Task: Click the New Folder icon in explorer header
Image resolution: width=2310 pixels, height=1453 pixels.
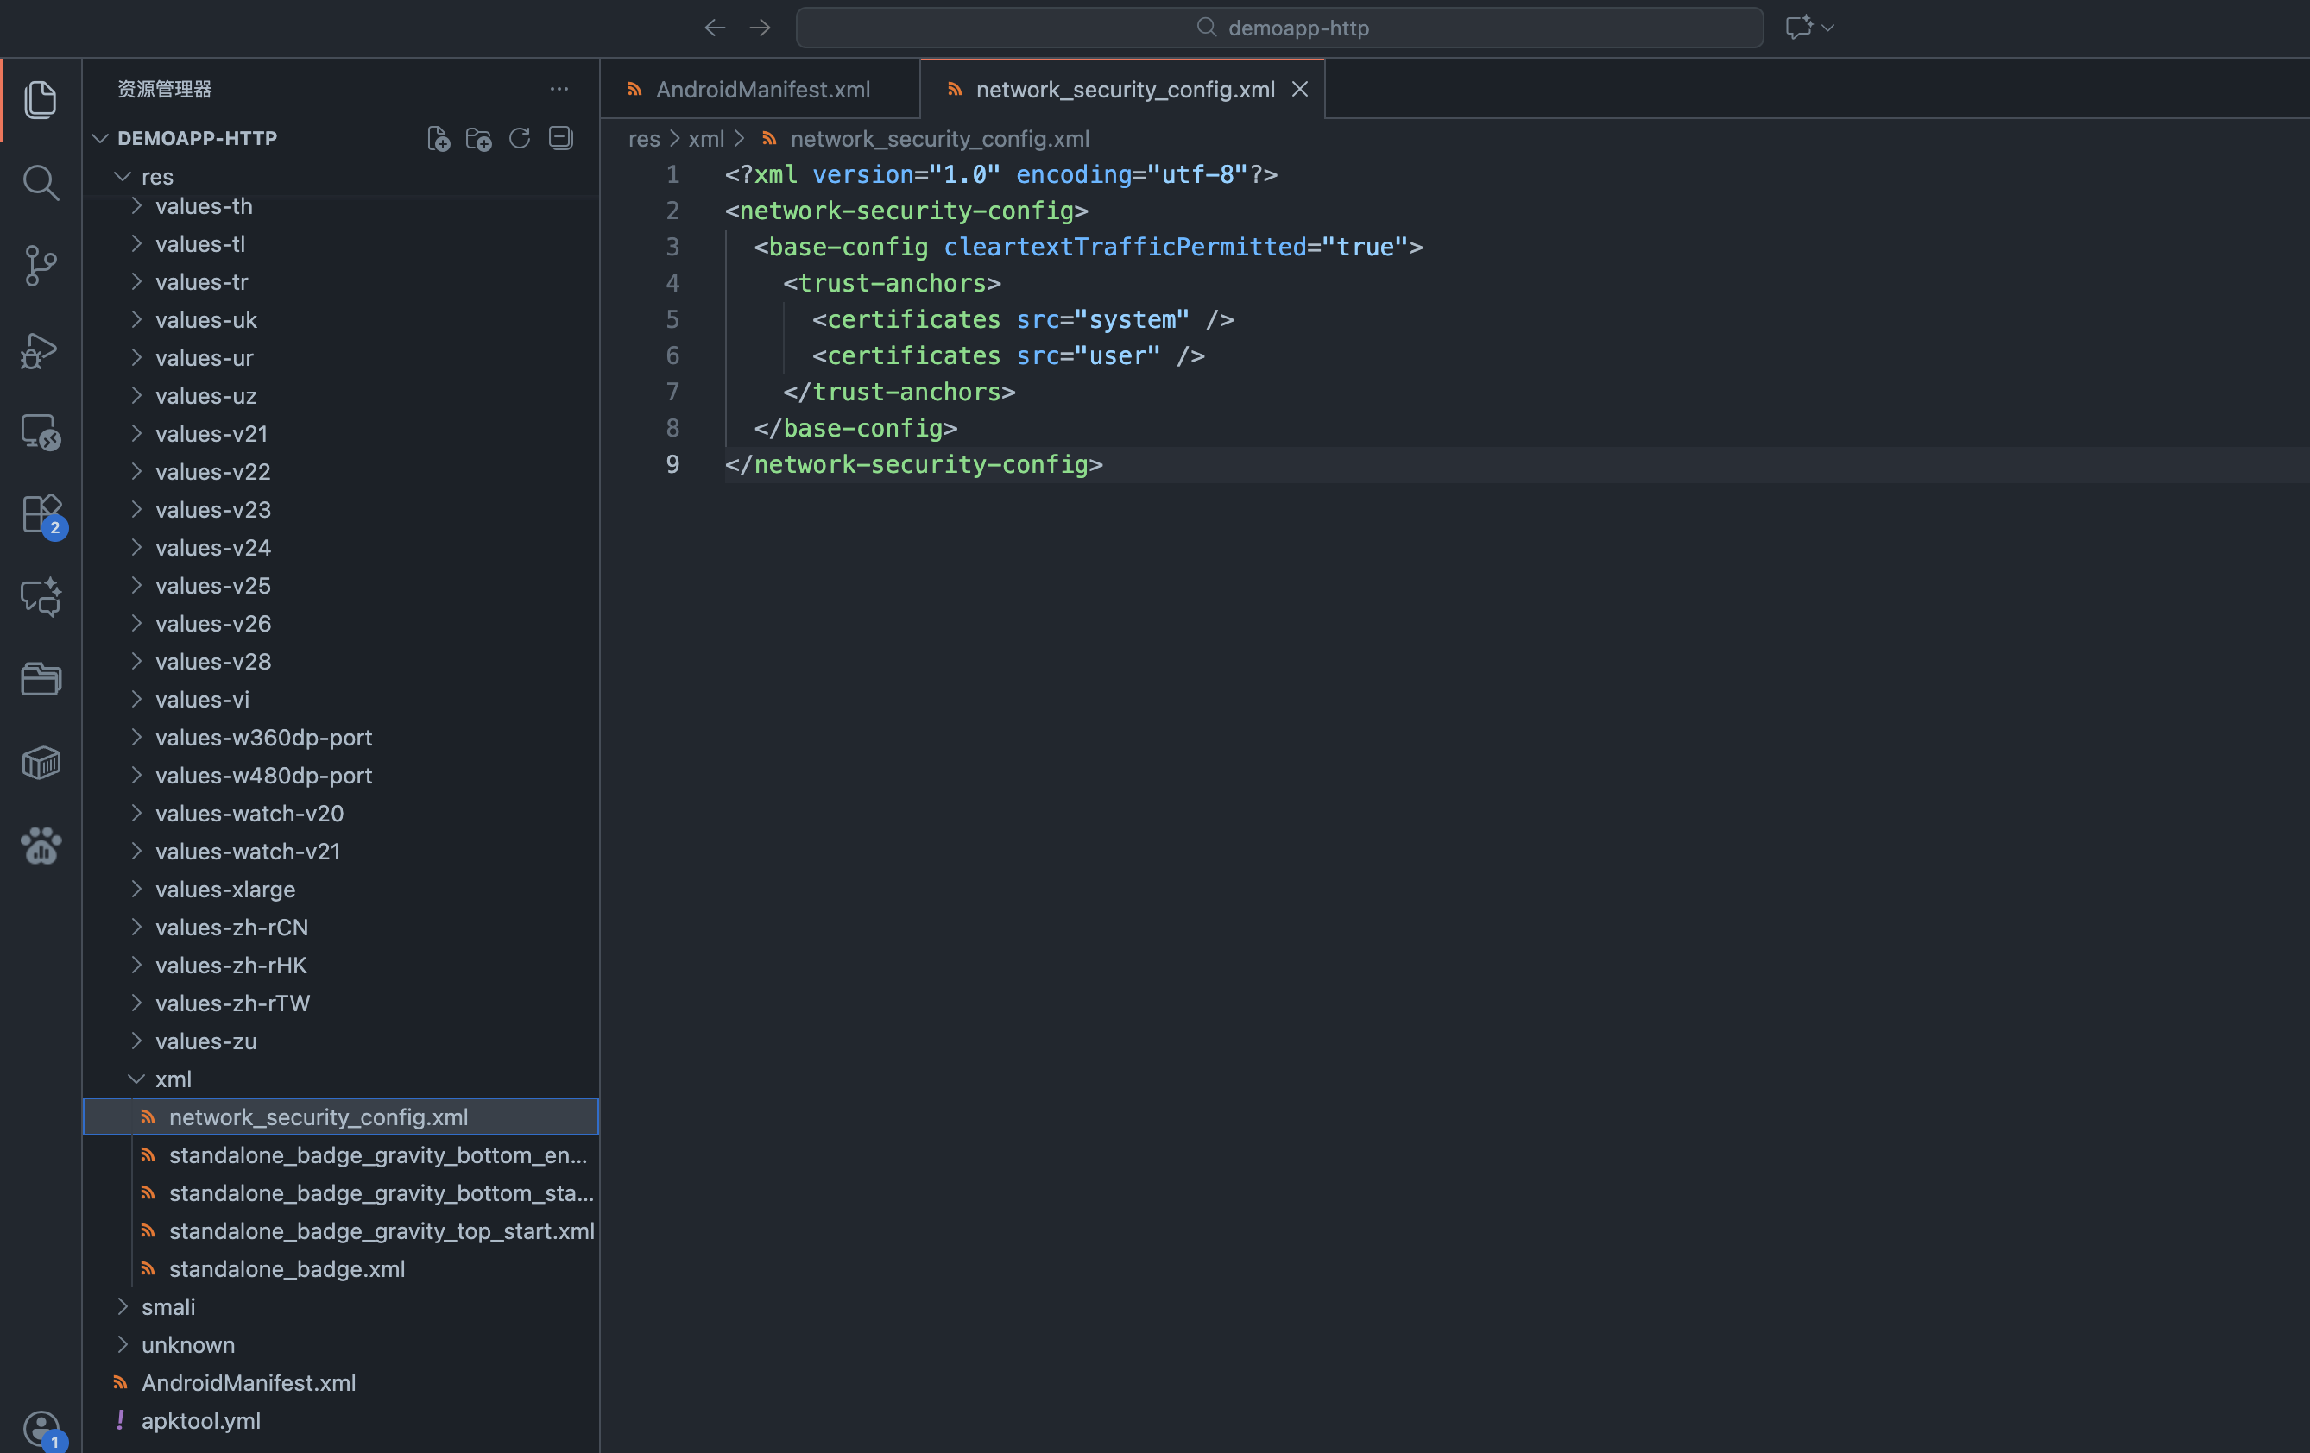Action: tap(479, 139)
